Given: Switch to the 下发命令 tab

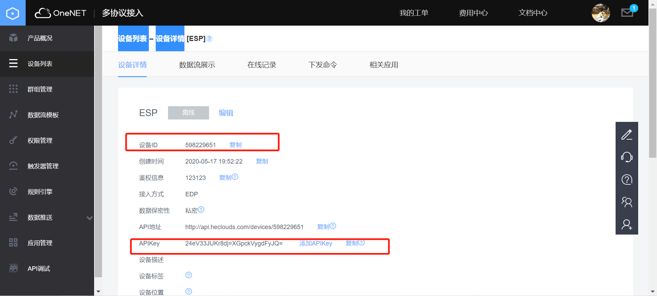Looking at the screenshot, I should (x=323, y=65).
